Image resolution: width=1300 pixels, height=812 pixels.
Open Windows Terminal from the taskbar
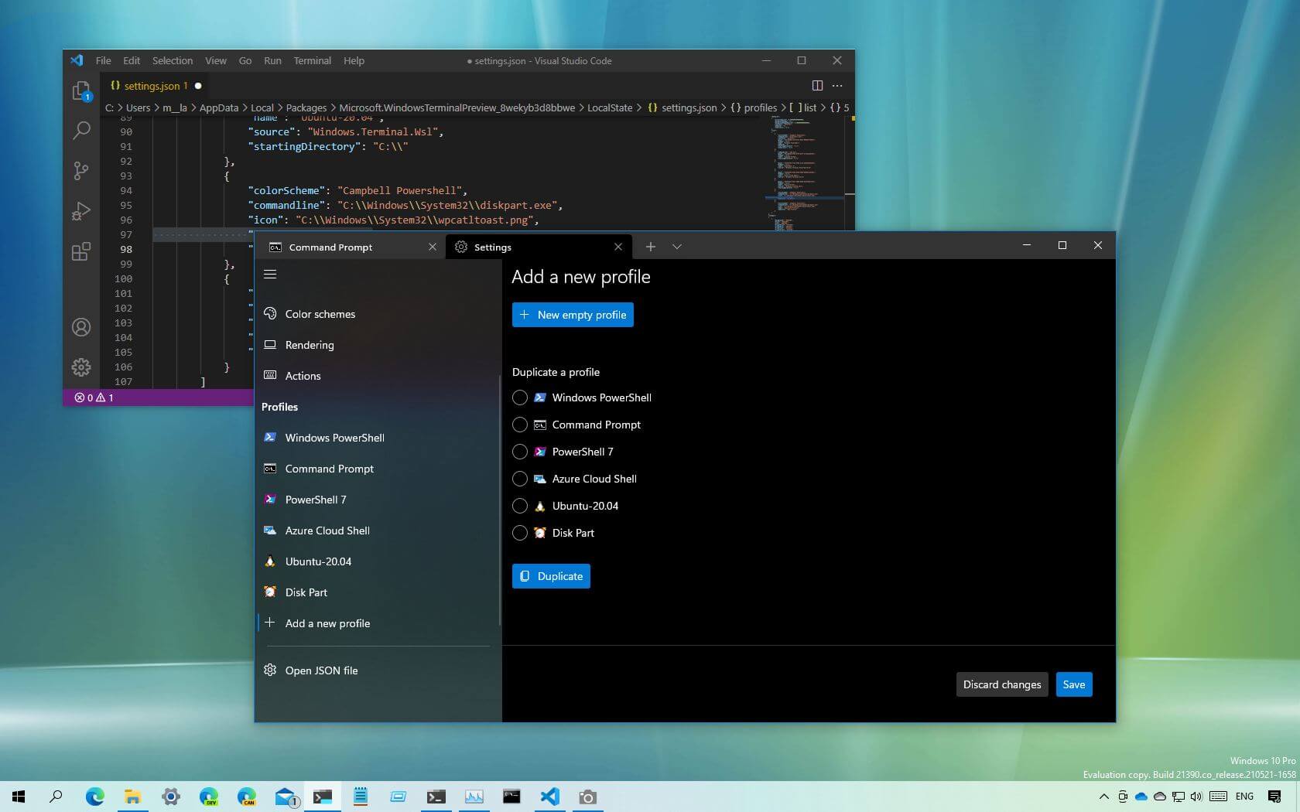click(322, 797)
